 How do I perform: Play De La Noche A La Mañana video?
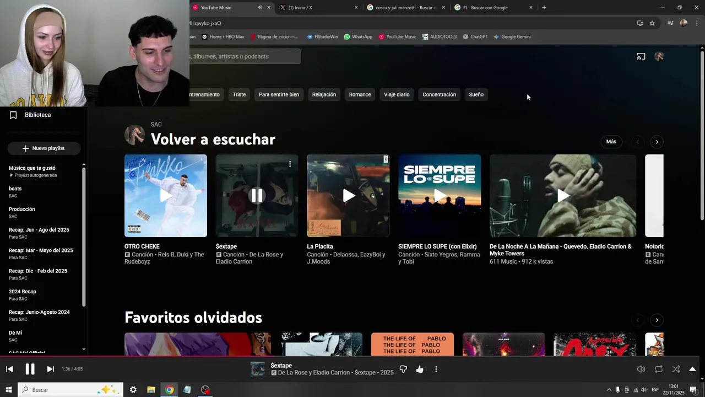click(x=563, y=196)
